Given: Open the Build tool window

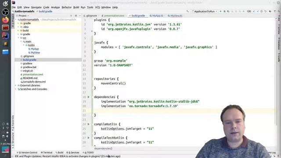Looking at the screenshot, I should (x=59, y=152).
